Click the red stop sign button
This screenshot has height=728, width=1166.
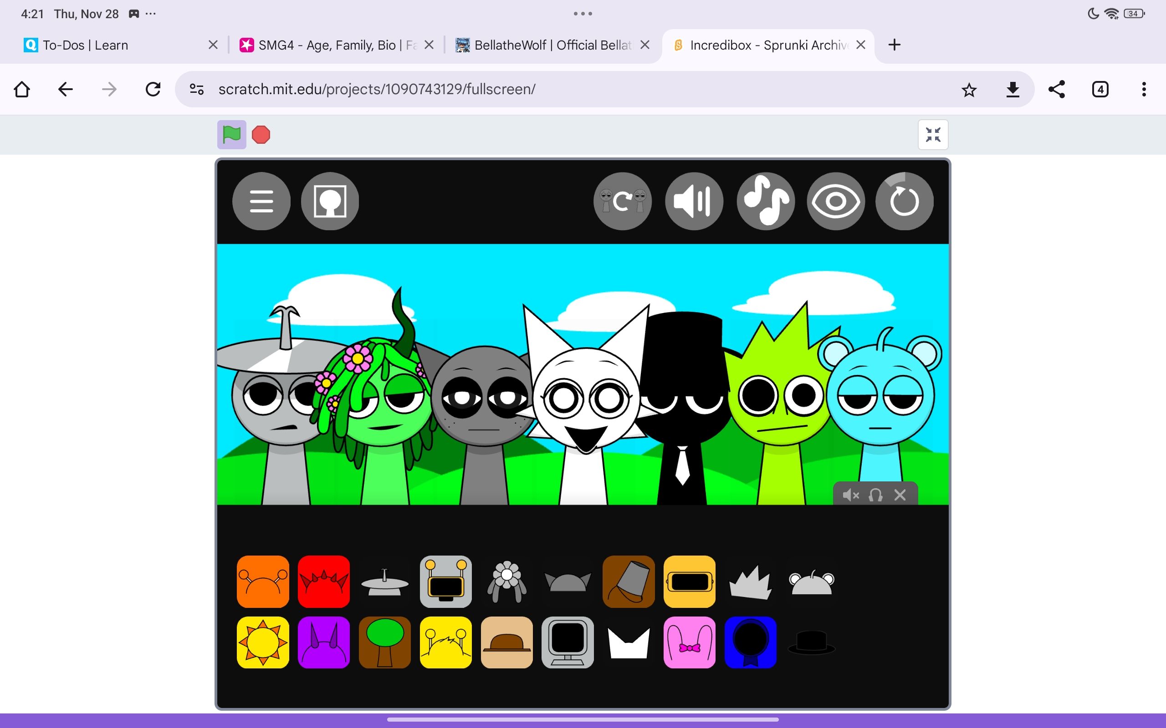pos(261,134)
